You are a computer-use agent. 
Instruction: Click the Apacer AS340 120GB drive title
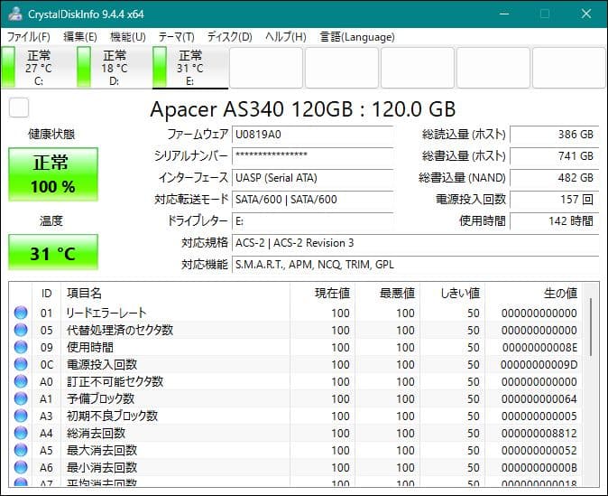pos(303,109)
